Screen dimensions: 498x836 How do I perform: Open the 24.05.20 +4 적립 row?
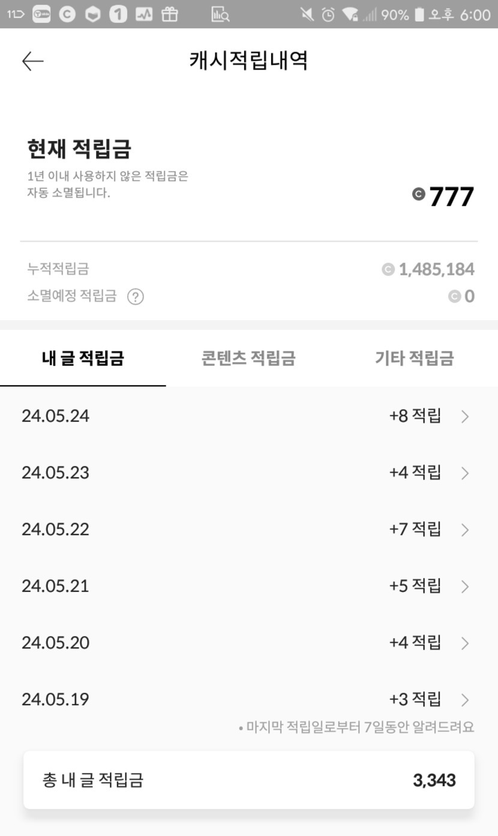click(x=248, y=643)
